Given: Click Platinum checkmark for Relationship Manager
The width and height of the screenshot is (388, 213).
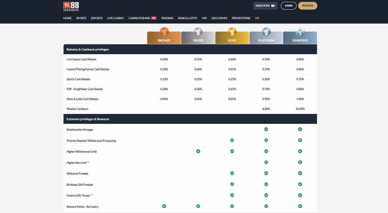Looking at the screenshot, I should [266, 129].
